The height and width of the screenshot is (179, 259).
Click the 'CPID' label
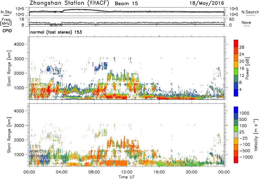pyautogui.click(x=7, y=31)
